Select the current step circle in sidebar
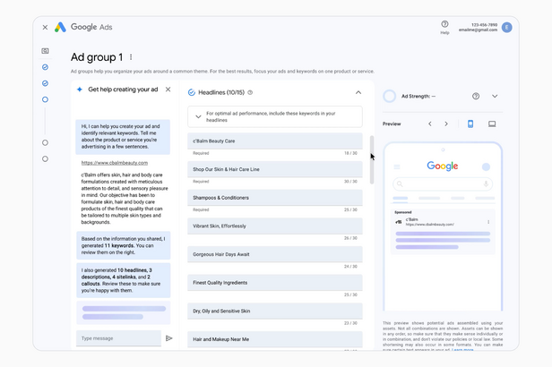 [45, 99]
